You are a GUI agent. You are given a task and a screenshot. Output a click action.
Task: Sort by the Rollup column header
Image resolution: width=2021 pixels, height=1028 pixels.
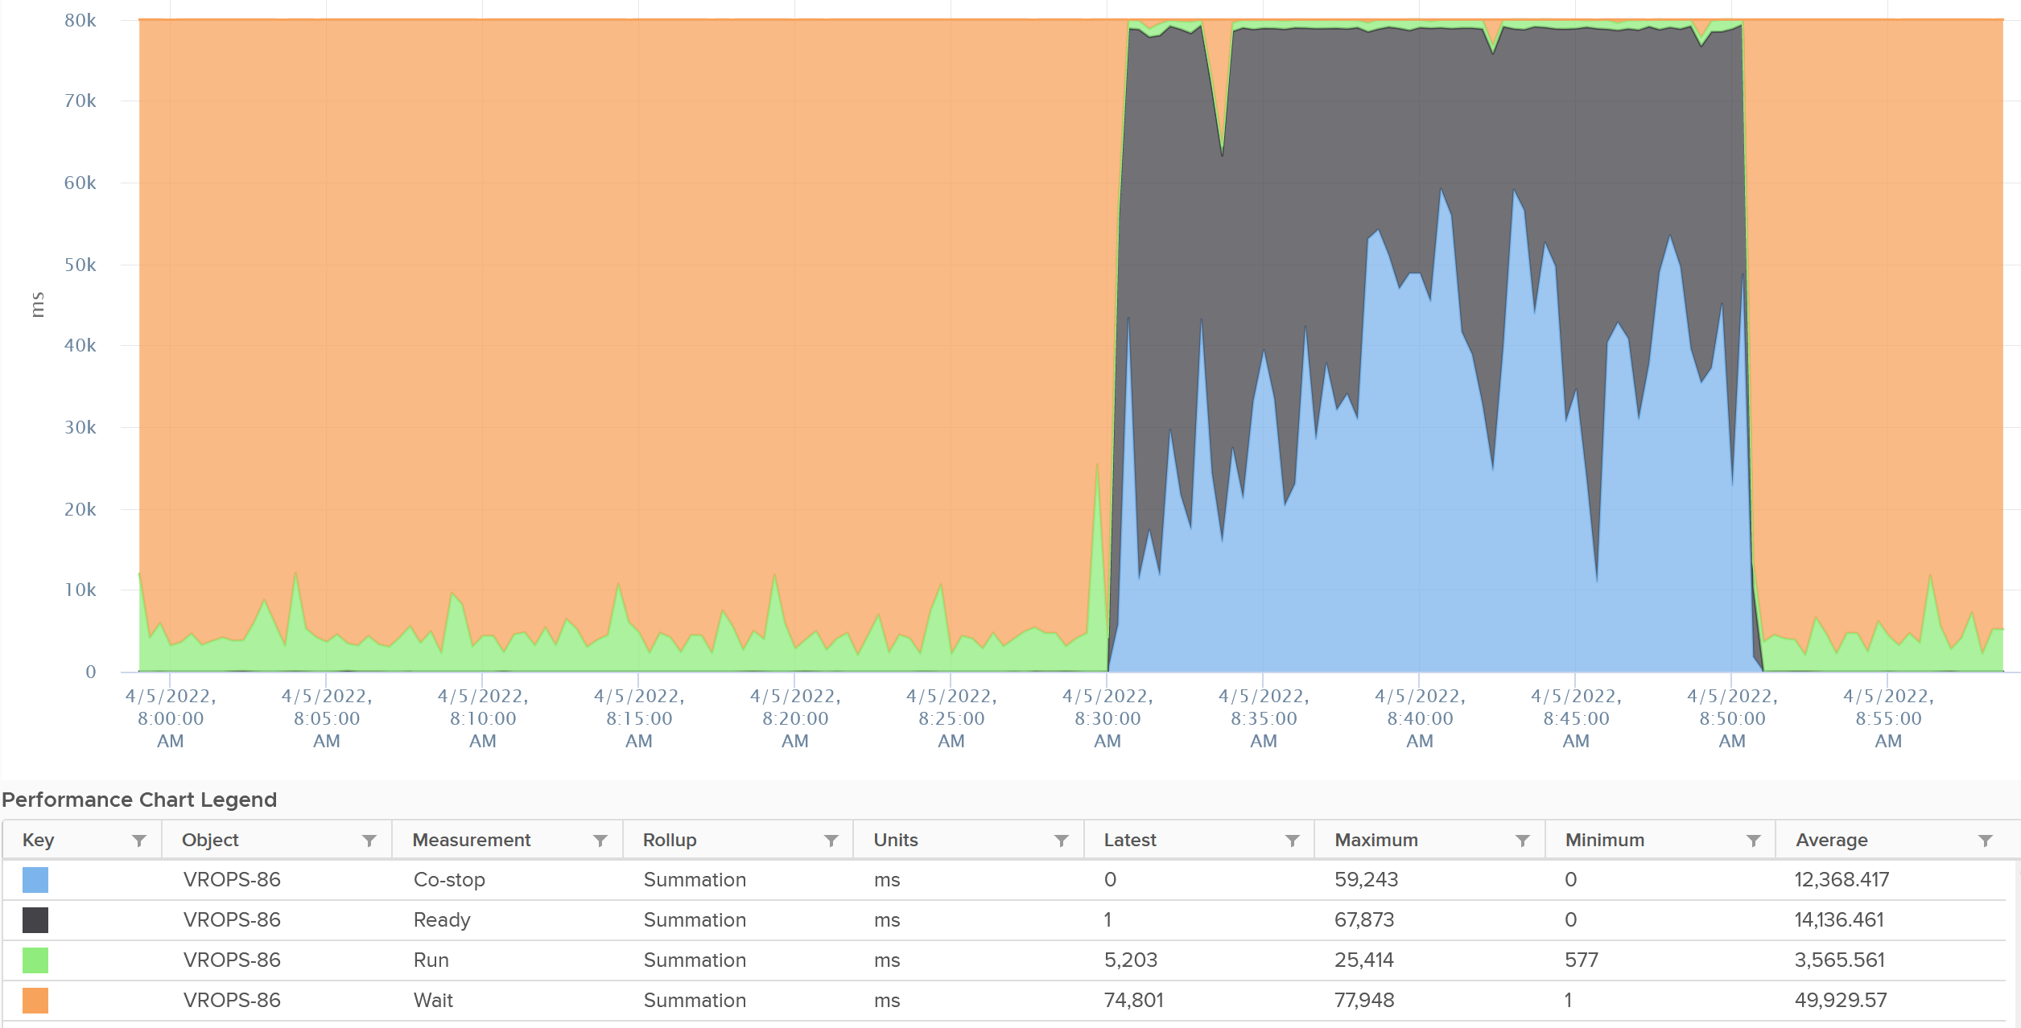tap(670, 841)
